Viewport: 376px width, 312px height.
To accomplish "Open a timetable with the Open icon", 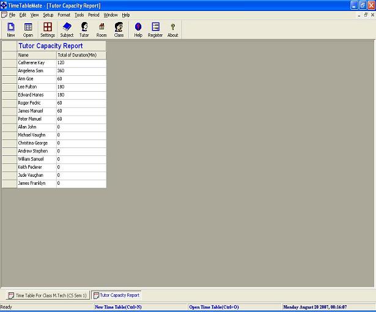I will [28, 29].
